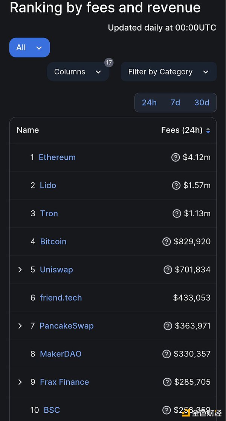Click the info icon beside Frax Finance fees
The width and height of the screenshot is (226, 421).
tap(166, 382)
